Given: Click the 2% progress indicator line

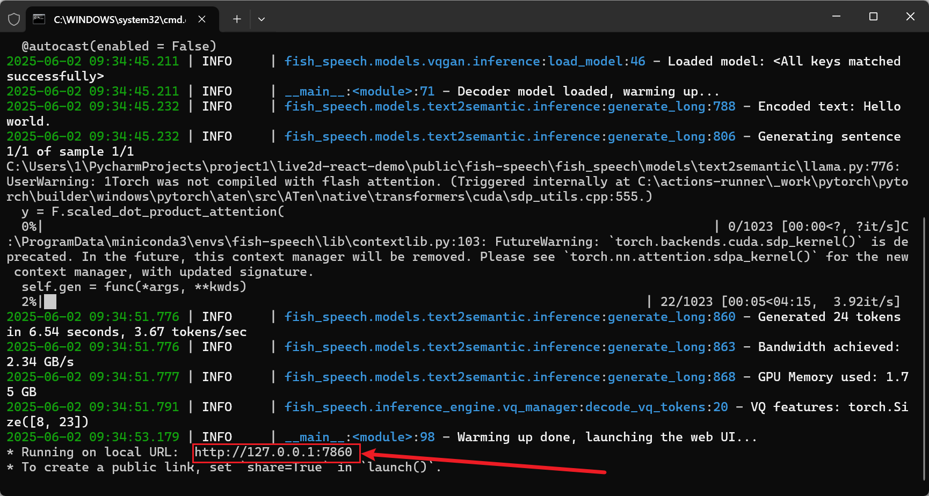Looking at the screenshot, I should click(30, 301).
